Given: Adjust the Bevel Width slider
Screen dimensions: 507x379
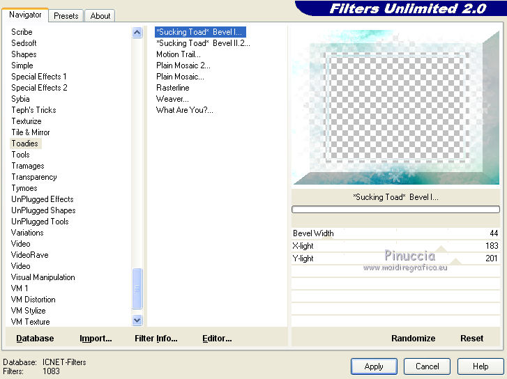Looking at the screenshot, I should [395, 233].
